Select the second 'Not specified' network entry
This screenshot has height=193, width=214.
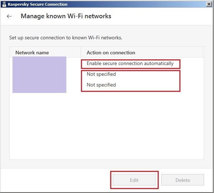[101, 85]
